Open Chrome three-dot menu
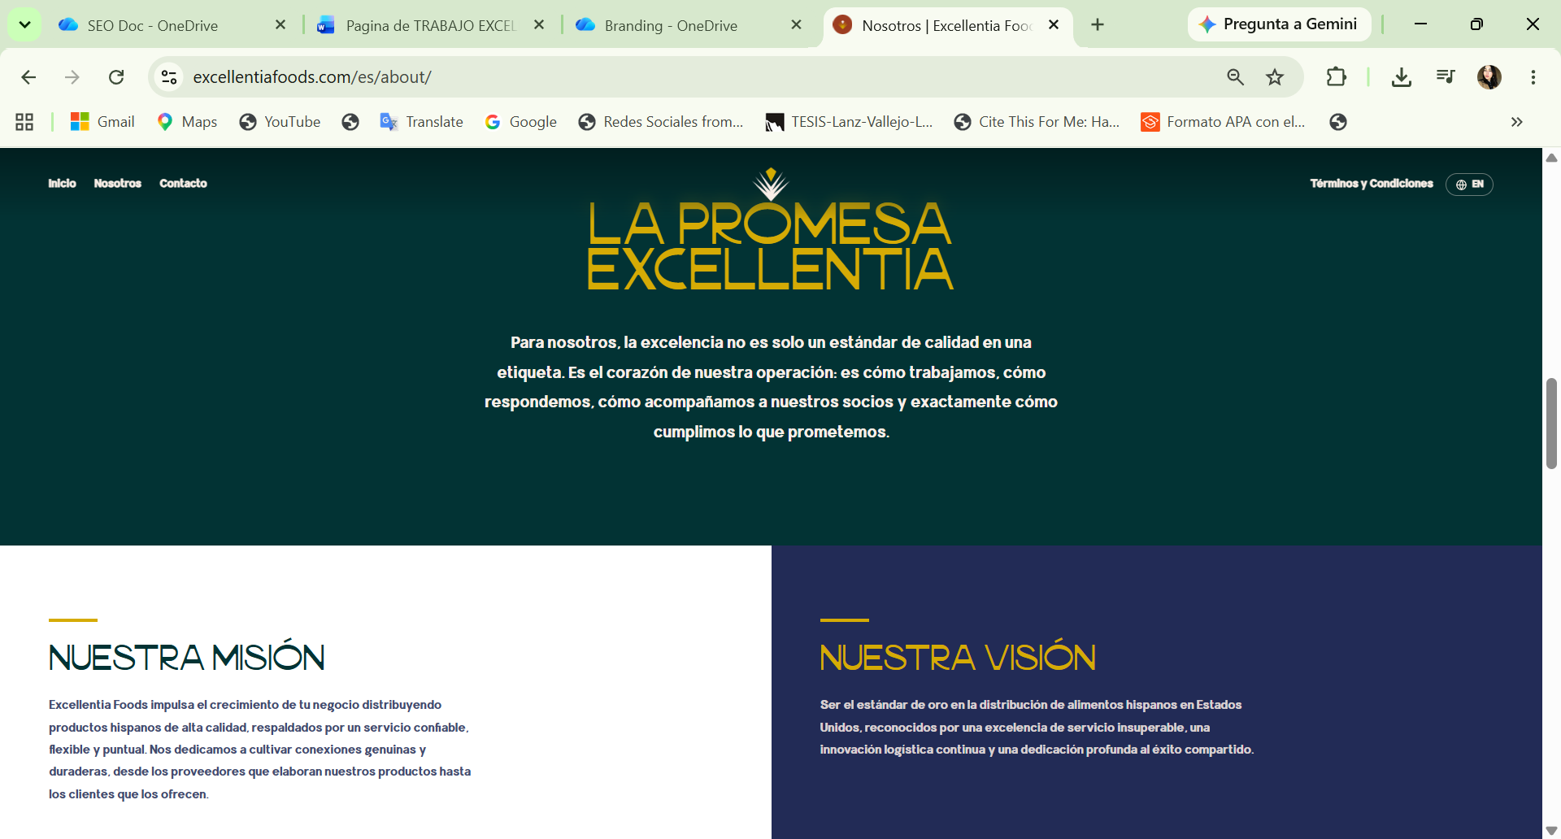Screen dimensions: 1561x839 pyautogui.click(x=1533, y=77)
